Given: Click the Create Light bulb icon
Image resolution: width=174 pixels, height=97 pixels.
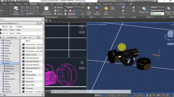Looking at the screenshot, I should (89, 8).
